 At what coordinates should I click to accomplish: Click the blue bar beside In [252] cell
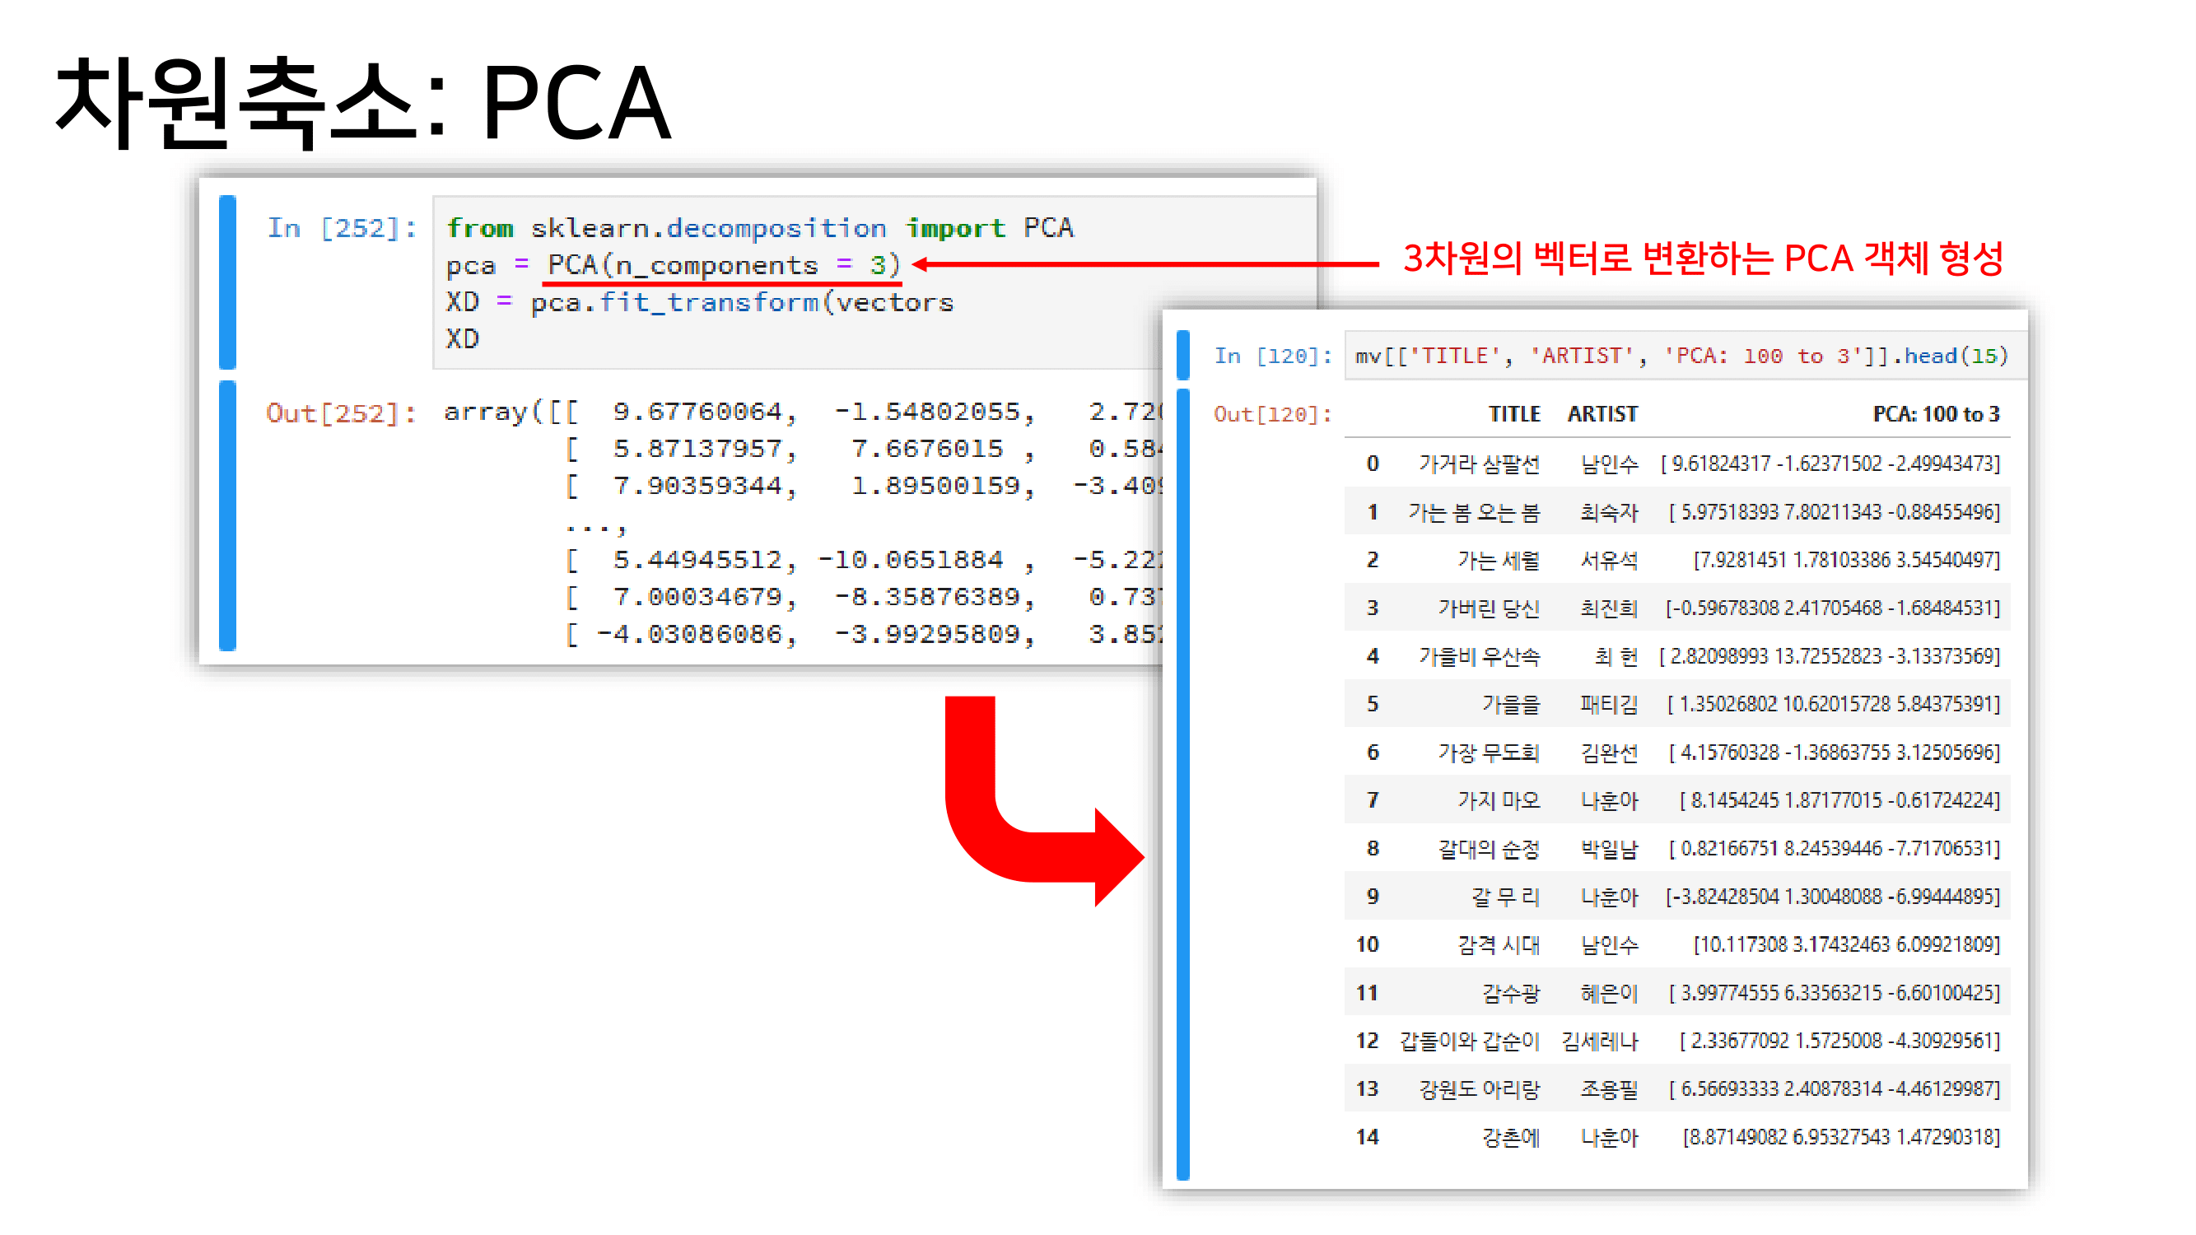[x=226, y=282]
